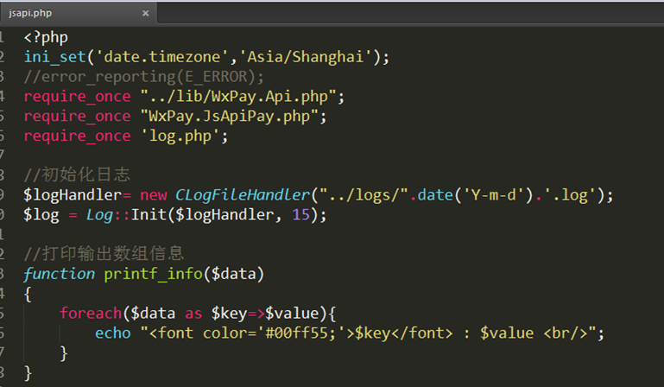This screenshot has width=664, height=387.
Task: Click the <?php opening tag
Action: (x=46, y=37)
